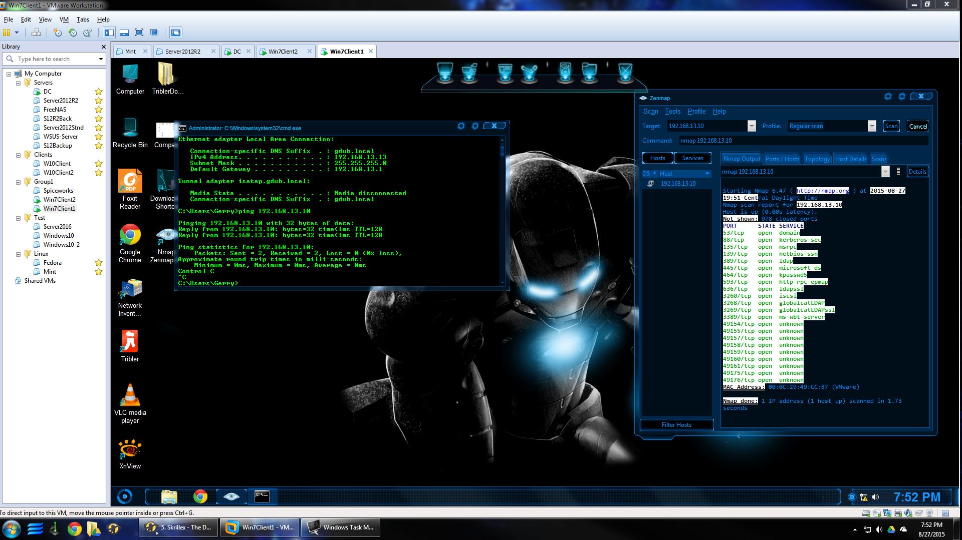Open the nmap.org link in output
962x540 pixels.
pos(823,191)
